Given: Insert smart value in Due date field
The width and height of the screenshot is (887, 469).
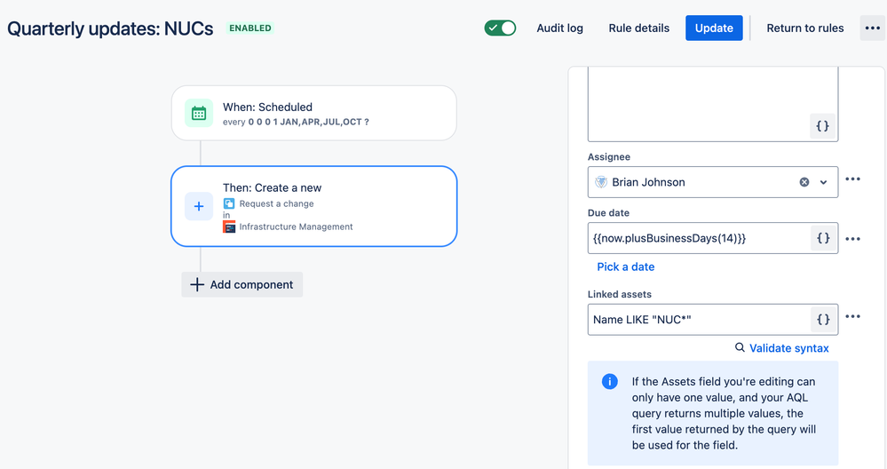Looking at the screenshot, I should [823, 238].
